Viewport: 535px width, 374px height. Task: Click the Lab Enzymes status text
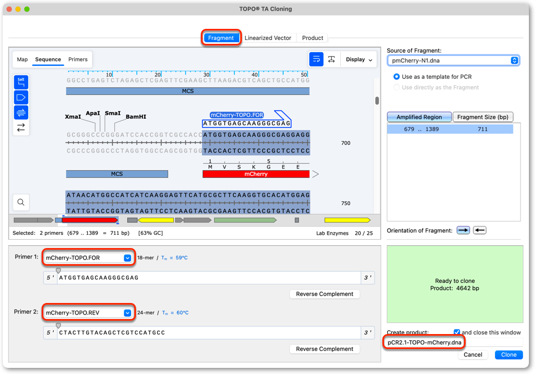(x=332, y=233)
